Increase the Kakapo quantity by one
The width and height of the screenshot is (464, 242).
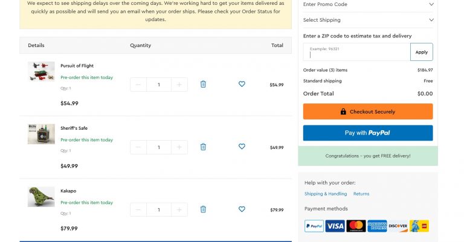tap(179, 209)
